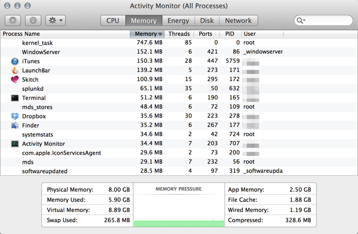Image resolution: width=358 pixels, height=234 pixels.
Task: Open the search magnifier options arrow
Action: coord(301,20)
